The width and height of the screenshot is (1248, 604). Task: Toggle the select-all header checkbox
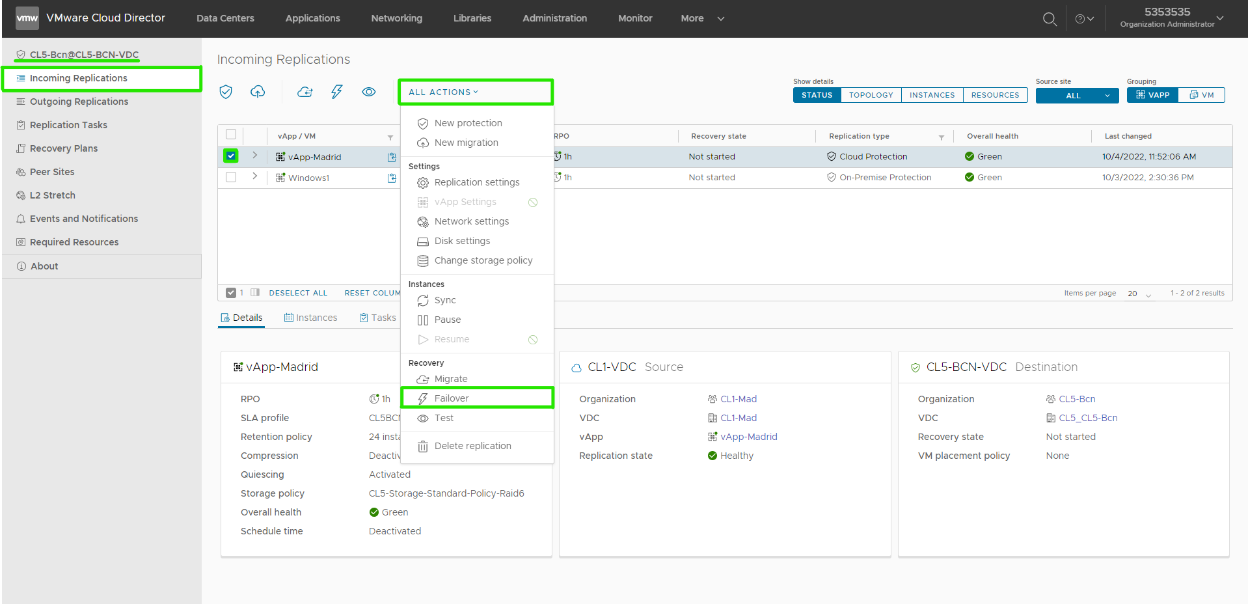[x=231, y=134]
